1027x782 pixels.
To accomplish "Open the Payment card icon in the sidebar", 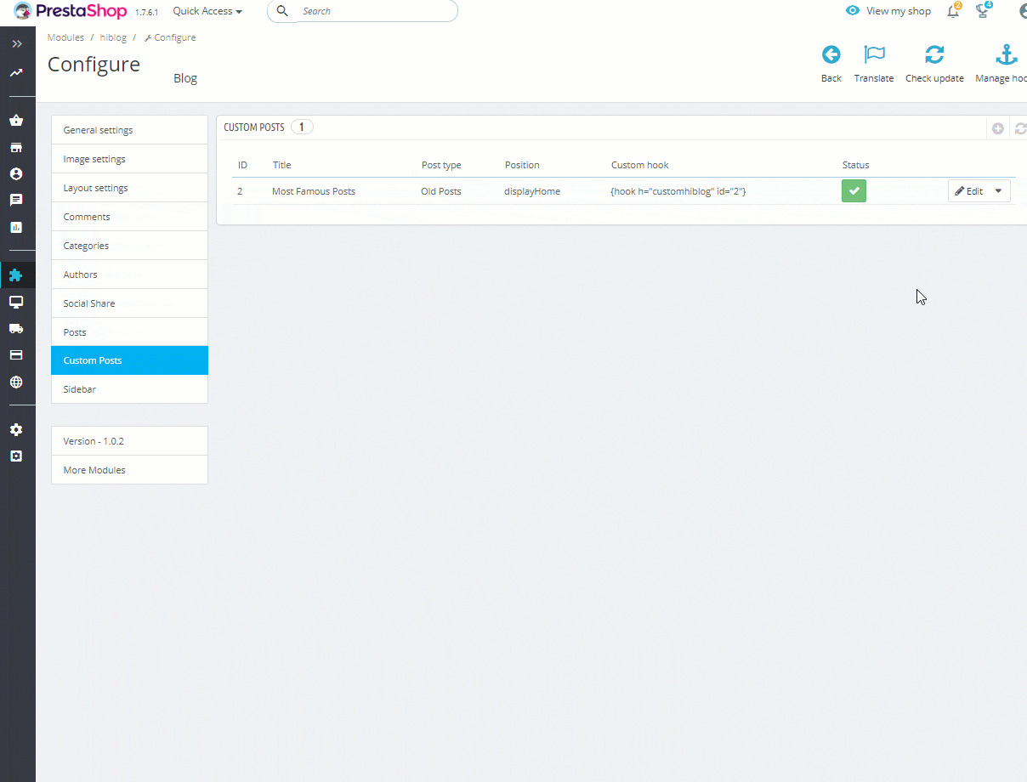I will pos(16,354).
